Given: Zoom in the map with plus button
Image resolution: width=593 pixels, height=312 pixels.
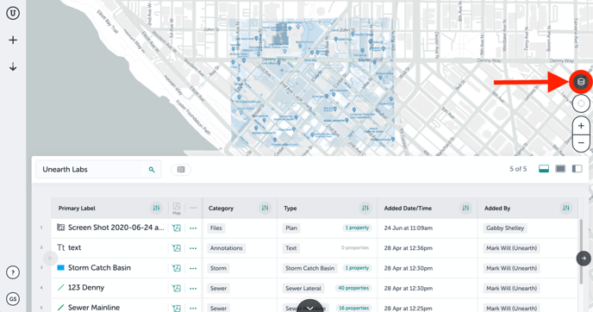Looking at the screenshot, I should 581,126.
